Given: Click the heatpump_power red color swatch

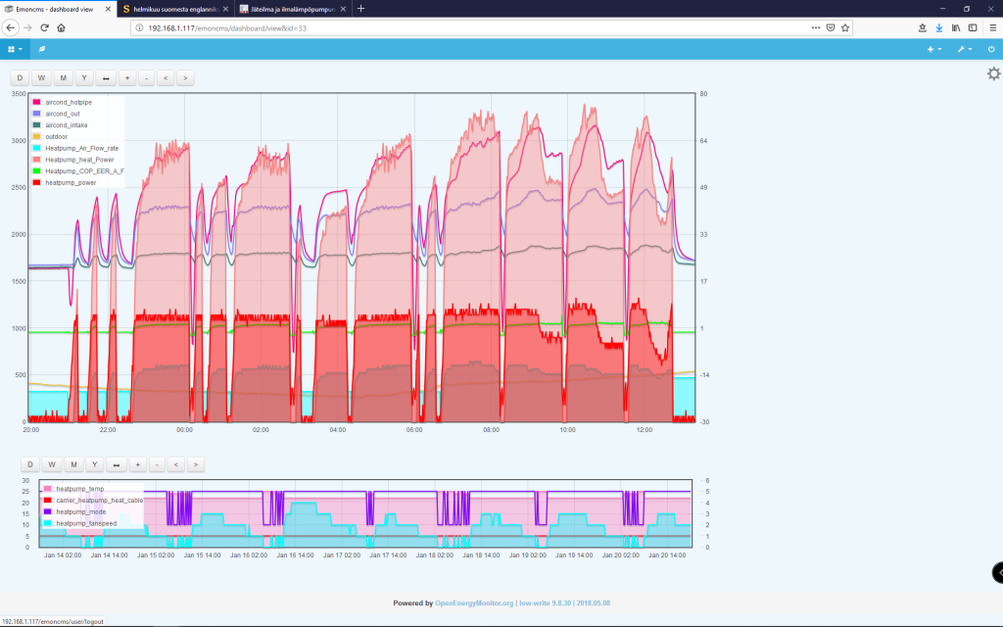Looking at the screenshot, I should 37,182.
